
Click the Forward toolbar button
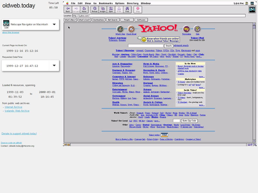(76, 10)
